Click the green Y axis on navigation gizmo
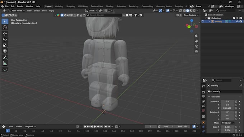 tap(189, 27)
